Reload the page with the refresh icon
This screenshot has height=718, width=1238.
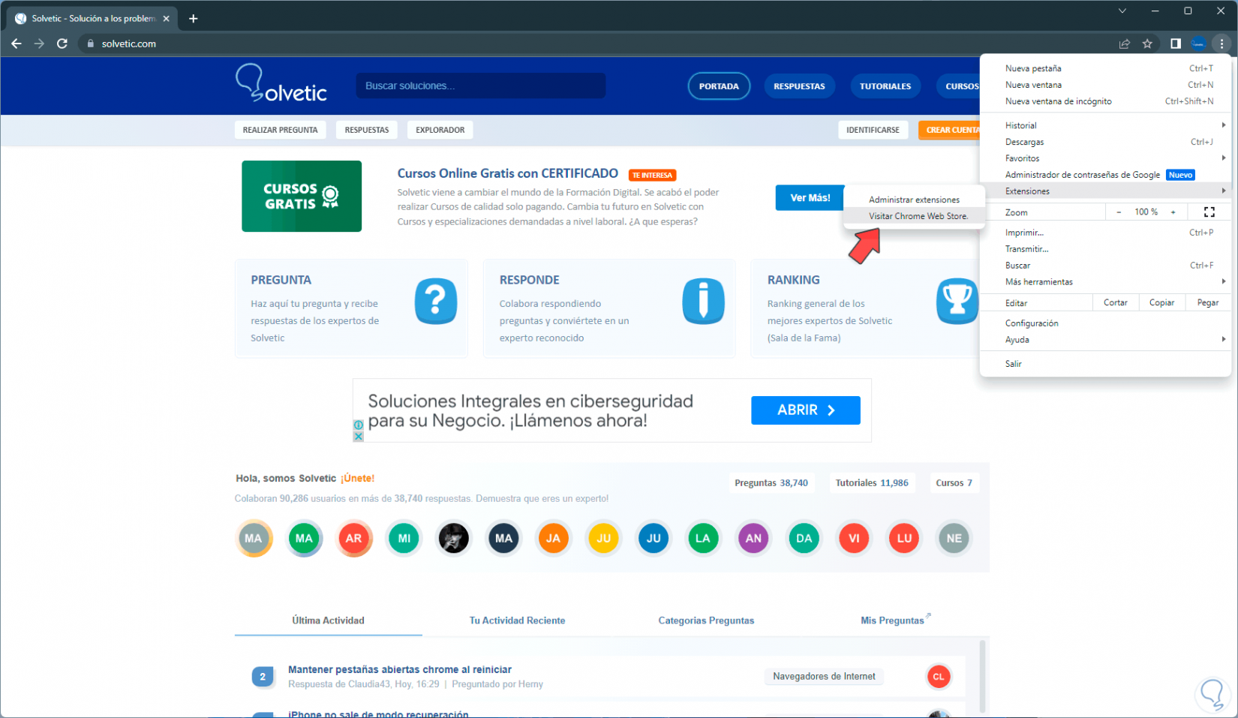(62, 44)
